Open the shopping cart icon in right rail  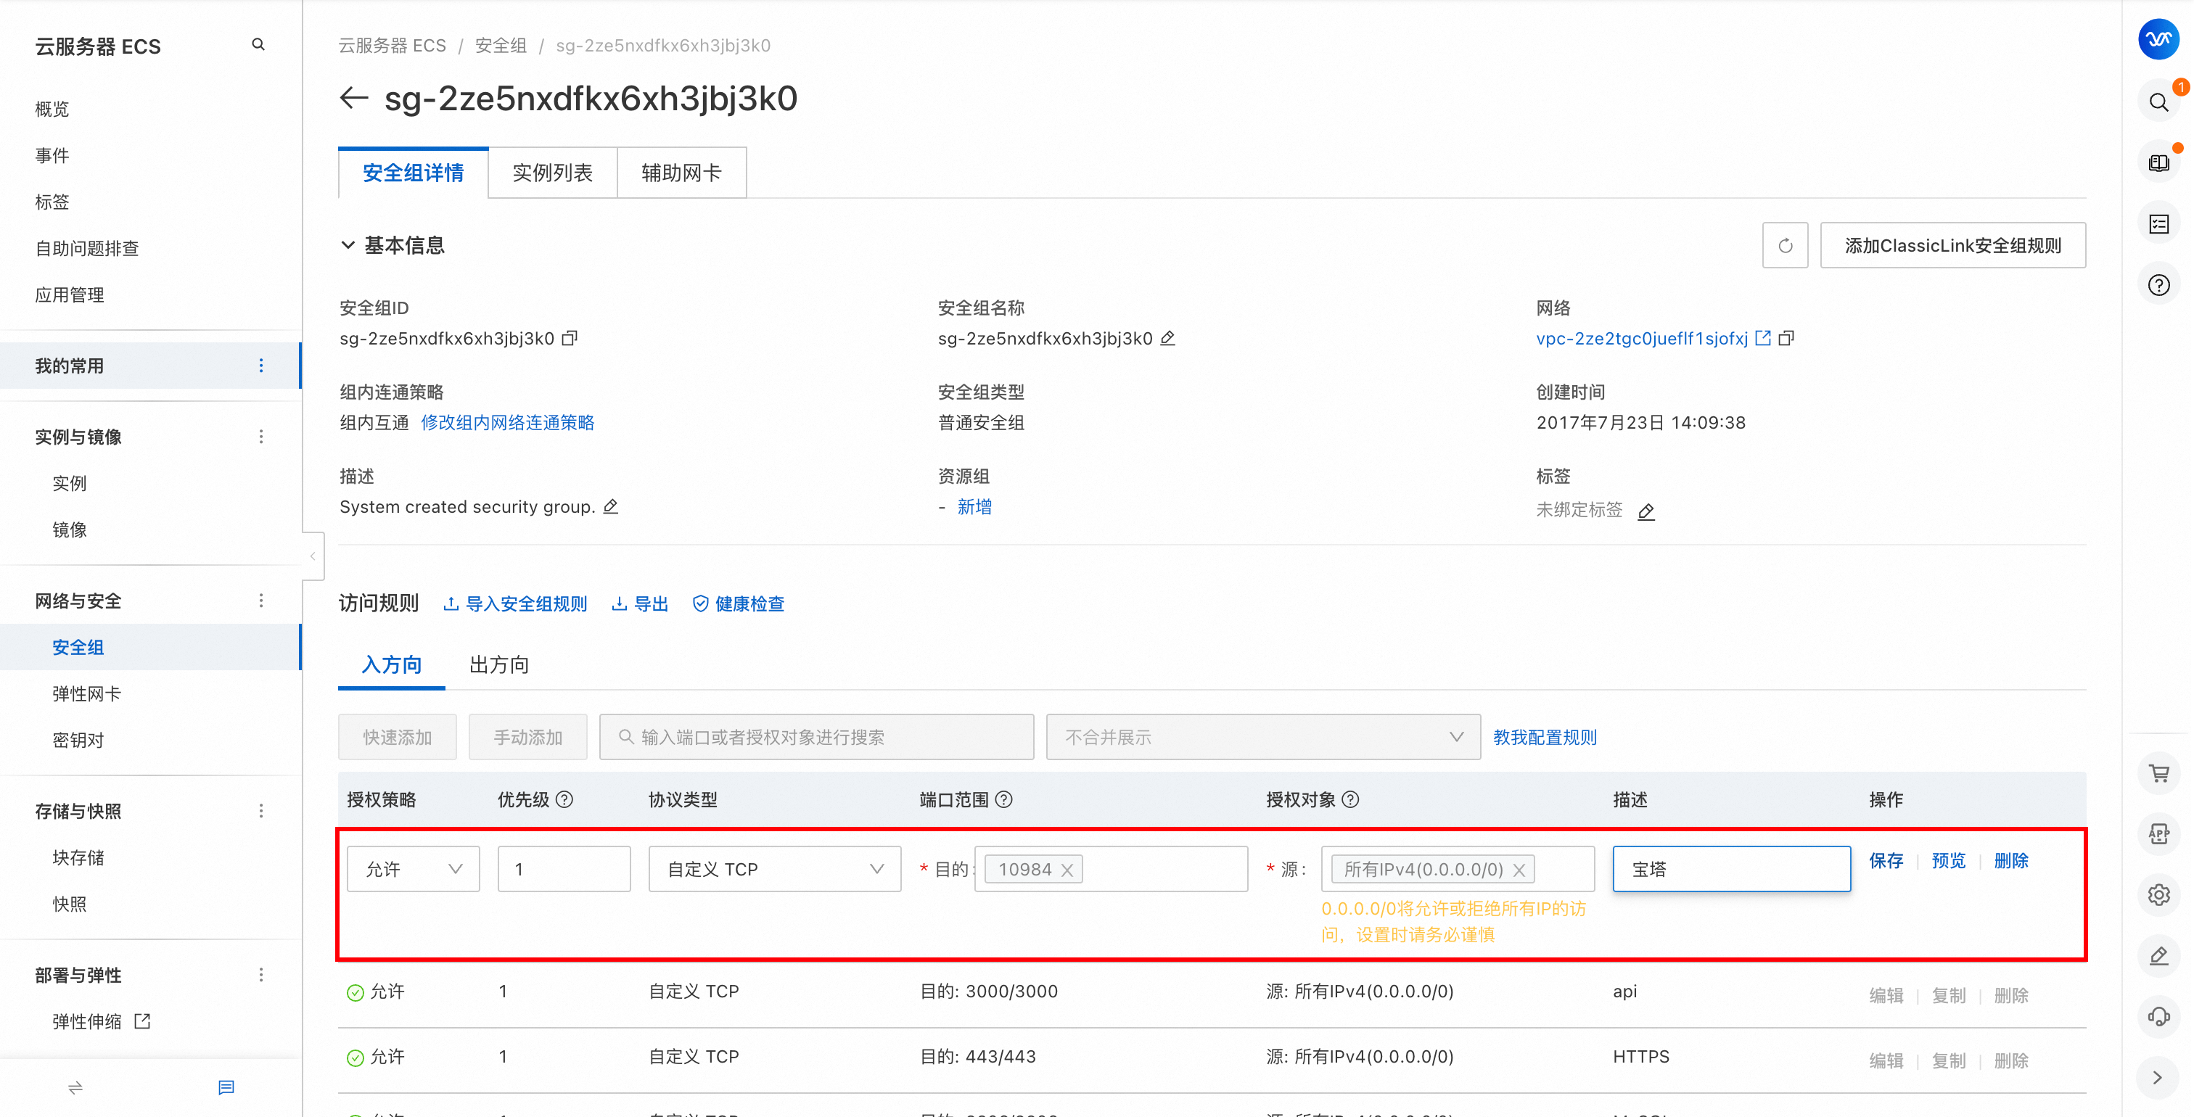pyautogui.click(x=2158, y=773)
